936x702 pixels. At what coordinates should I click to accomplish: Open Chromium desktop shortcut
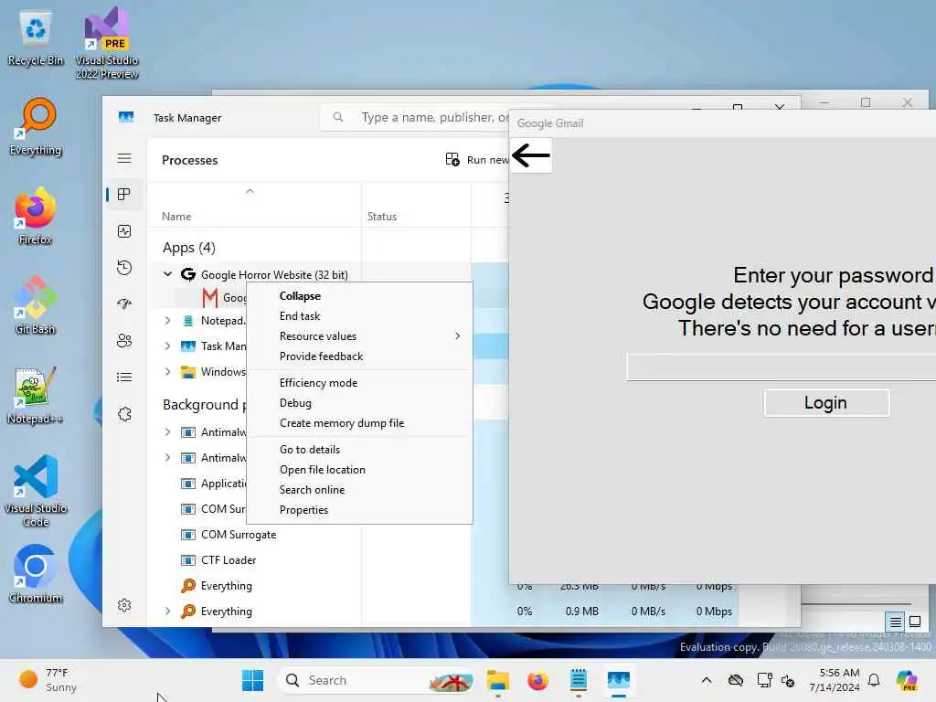(36, 574)
